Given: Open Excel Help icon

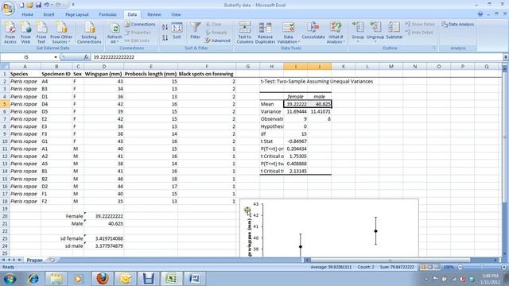Looking at the screenshot, I should coord(480,14).
